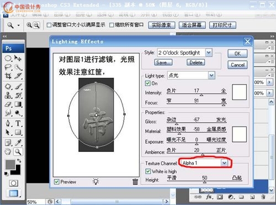The image size is (276, 205).
Task: Select the Slice tool
Action: coord(18,76)
